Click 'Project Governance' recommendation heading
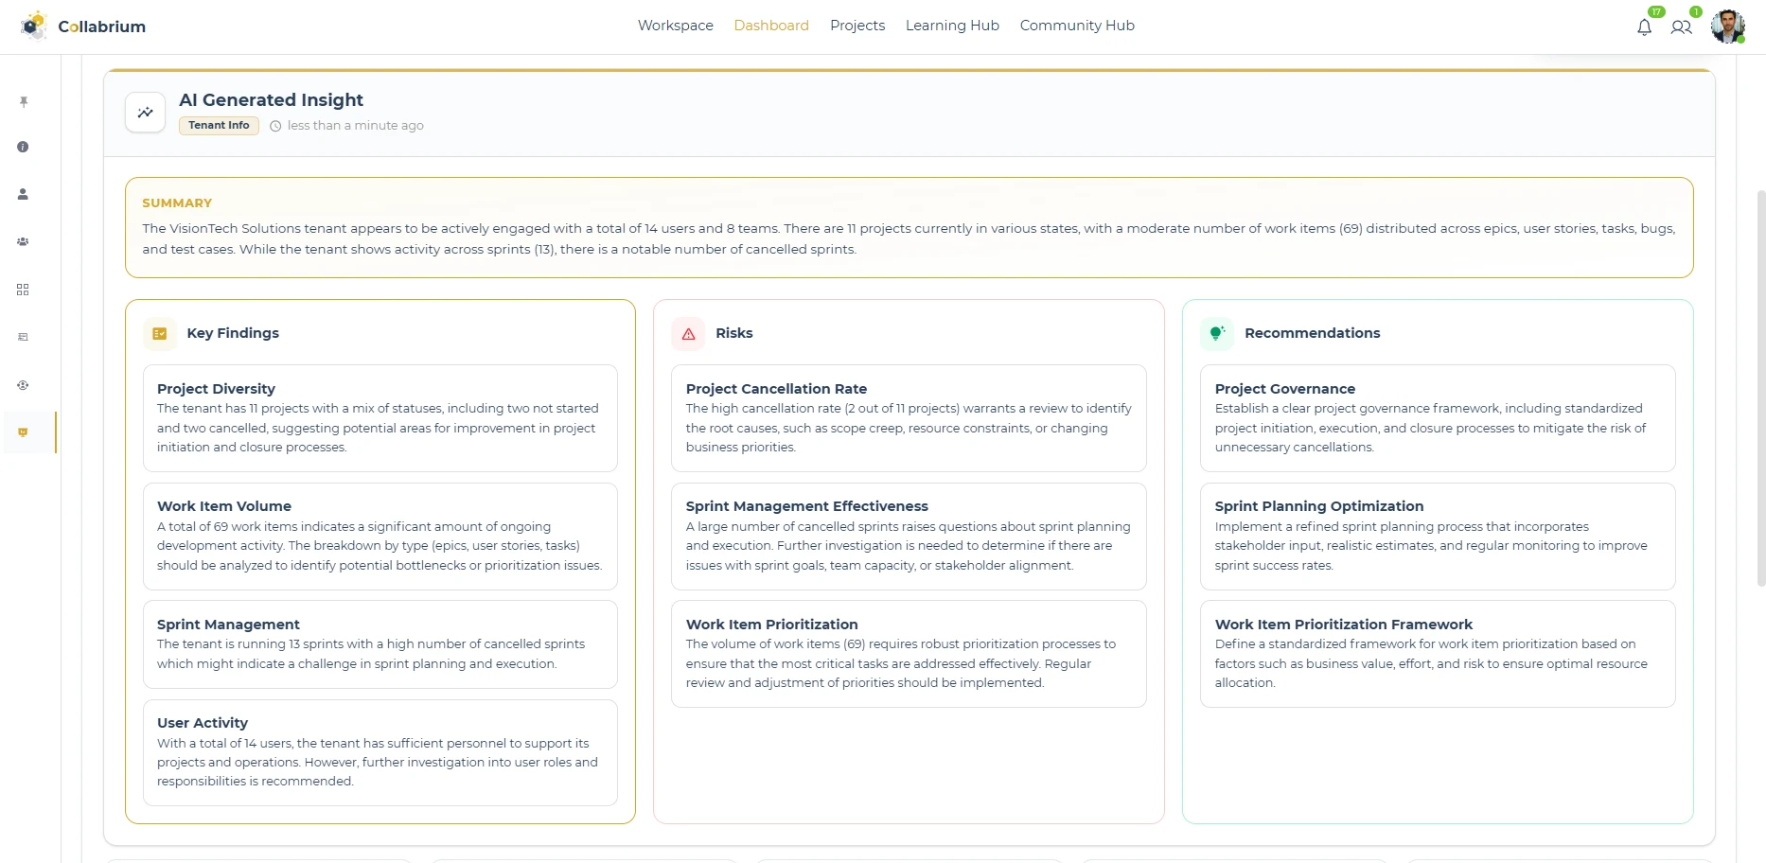This screenshot has width=1766, height=863. point(1285,389)
